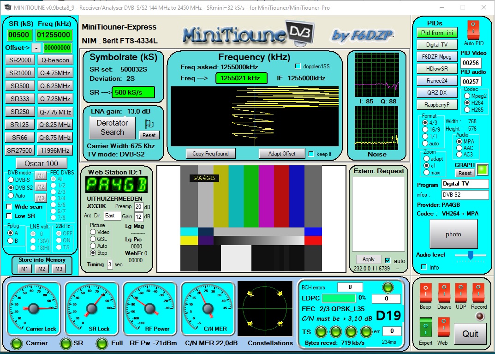Tick the keep it checkbox
This screenshot has width=495, height=354.
coord(311,154)
